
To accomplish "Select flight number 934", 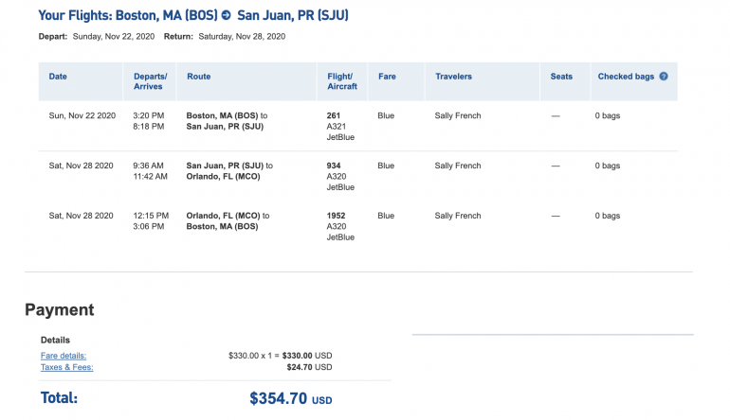I will pyautogui.click(x=333, y=166).
